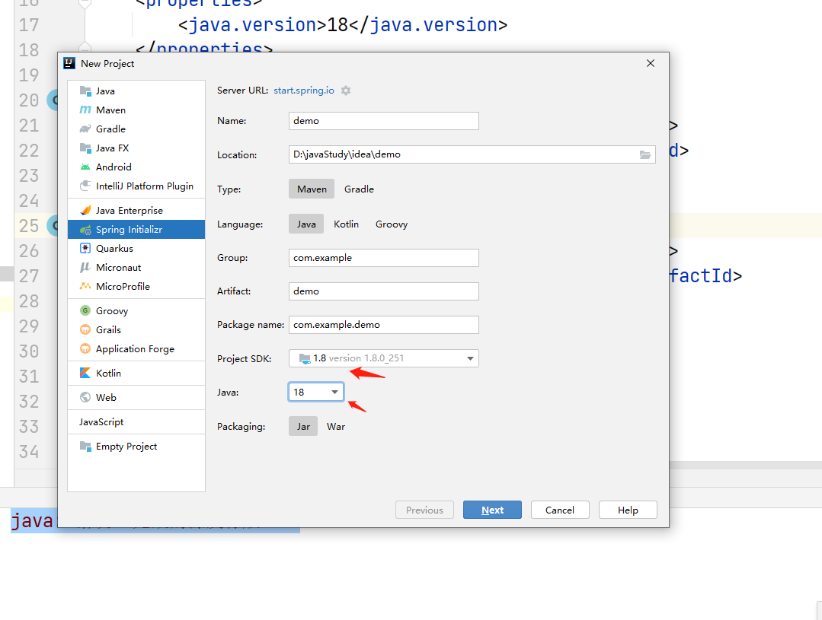Viewport: 822px width, 620px height.
Task: Click the Kotlin K icon
Action: (85, 373)
